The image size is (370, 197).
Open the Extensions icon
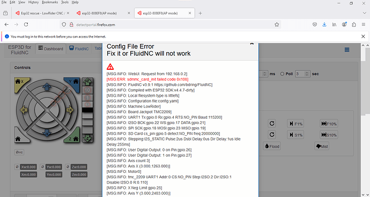(354, 25)
